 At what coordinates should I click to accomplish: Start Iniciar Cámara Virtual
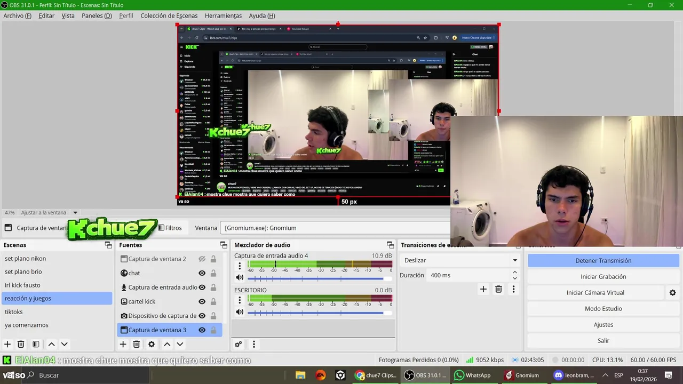point(595,293)
